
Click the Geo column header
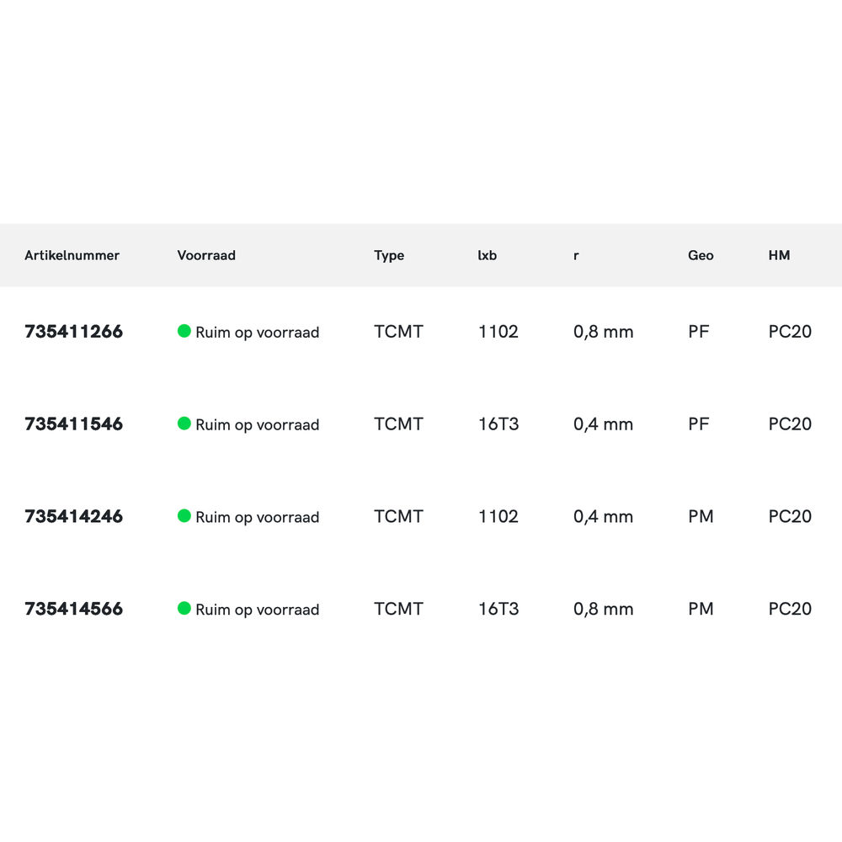coord(701,255)
